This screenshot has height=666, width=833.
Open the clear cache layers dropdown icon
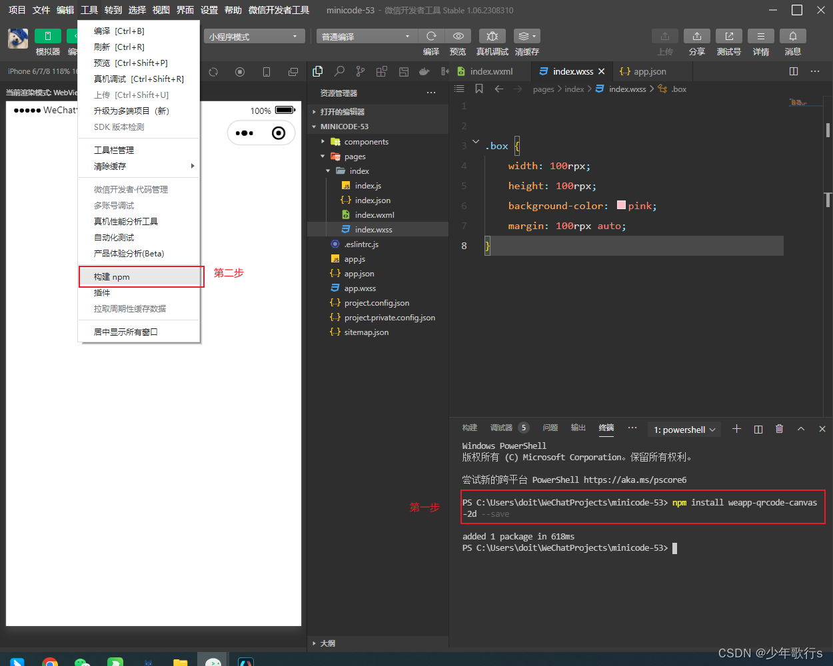tap(526, 36)
